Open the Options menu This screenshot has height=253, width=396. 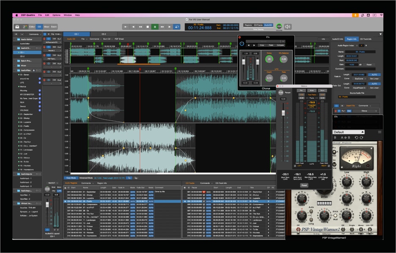coord(56,15)
